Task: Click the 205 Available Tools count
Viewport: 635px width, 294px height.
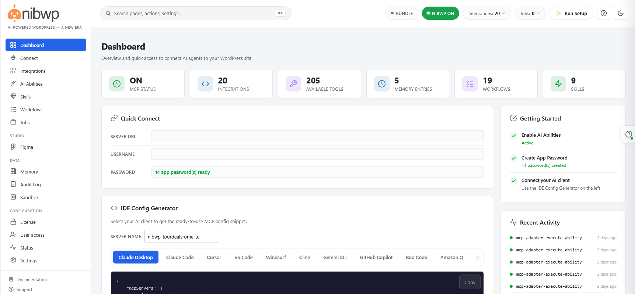Action: (313, 80)
